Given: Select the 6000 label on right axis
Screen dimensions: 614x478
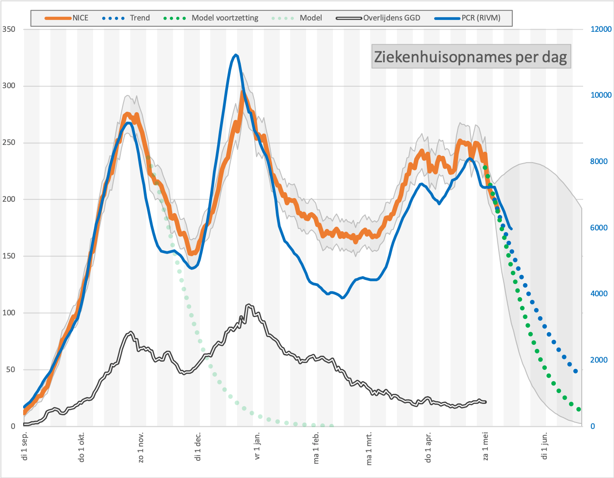Looking at the screenshot, I should click(x=599, y=228).
